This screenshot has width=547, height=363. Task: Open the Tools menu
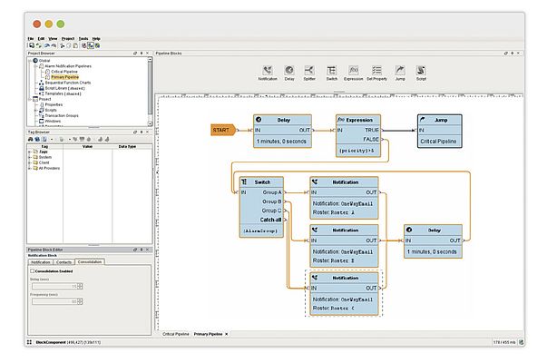pyautogui.click(x=83, y=39)
